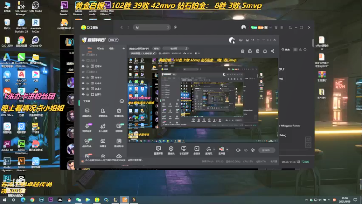Open Chrome from the taskbar
The width and height of the screenshot is (362, 204).
tap(32, 199)
